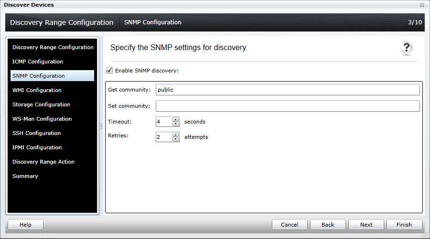This screenshot has height=239, width=430.
Task: Toggle Enable SNMP discovery checkbox
Action: pyautogui.click(x=110, y=71)
